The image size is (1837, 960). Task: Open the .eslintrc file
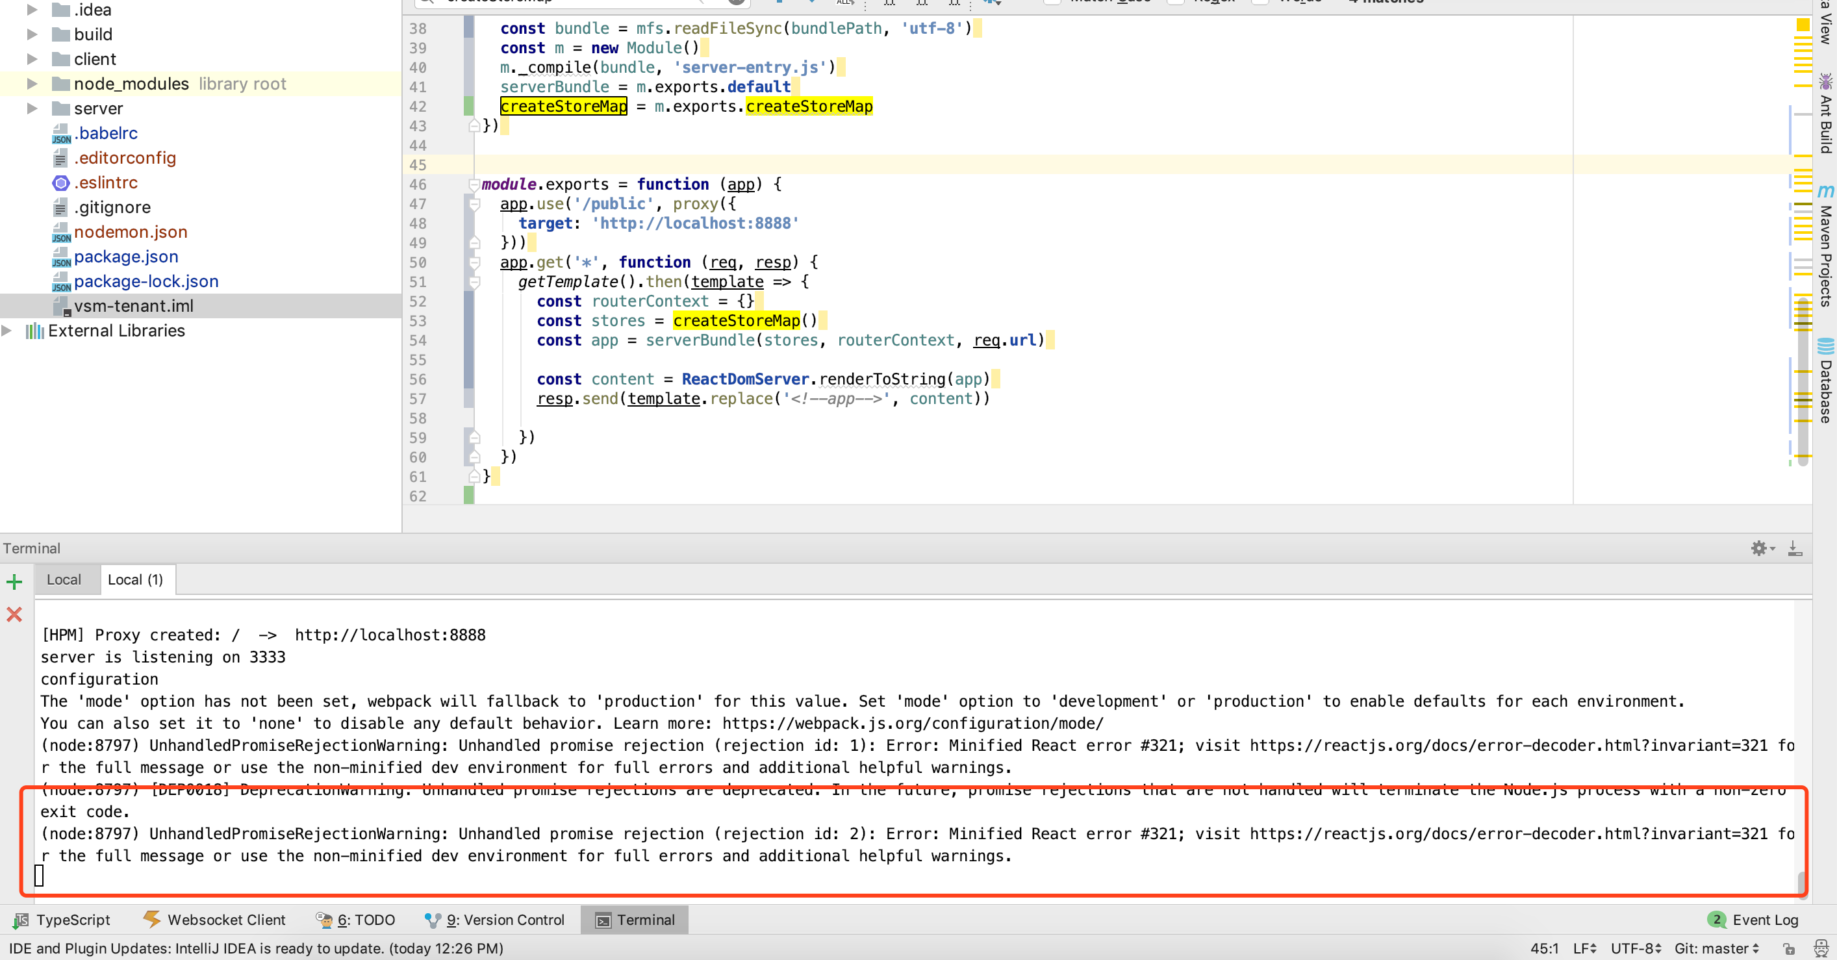[105, 183]
